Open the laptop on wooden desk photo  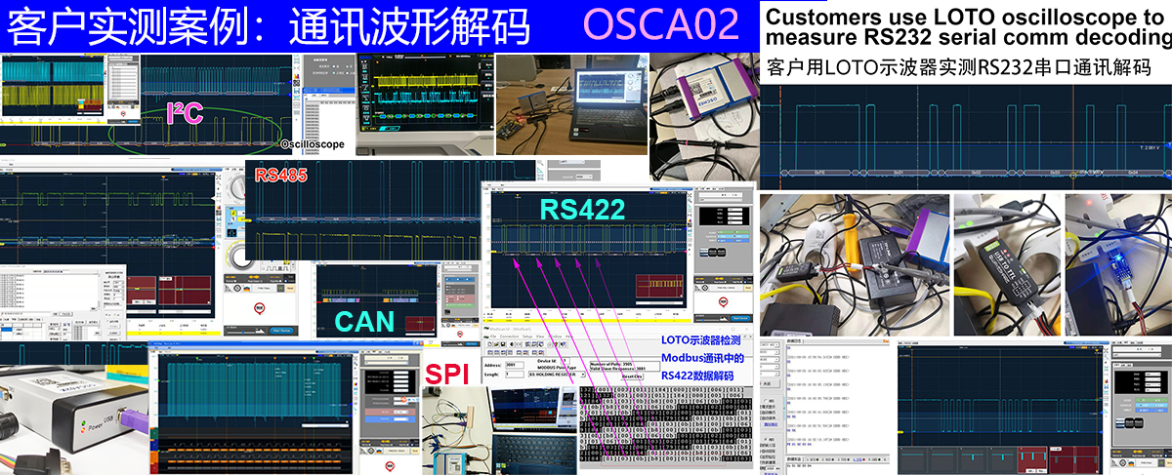tap(571, 105)
